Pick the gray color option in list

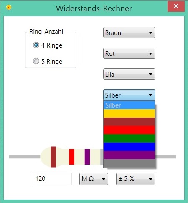click(129, 163)
